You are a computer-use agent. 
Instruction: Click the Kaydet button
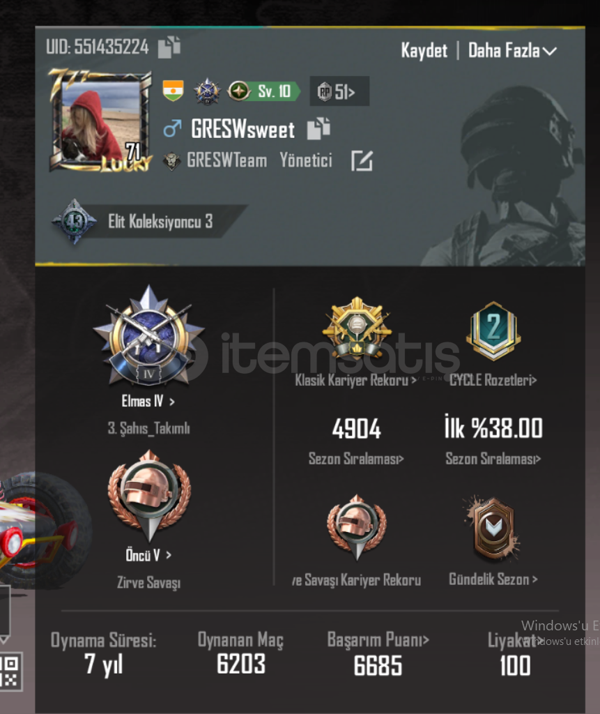pyautogui.click(x=424, y=50)
